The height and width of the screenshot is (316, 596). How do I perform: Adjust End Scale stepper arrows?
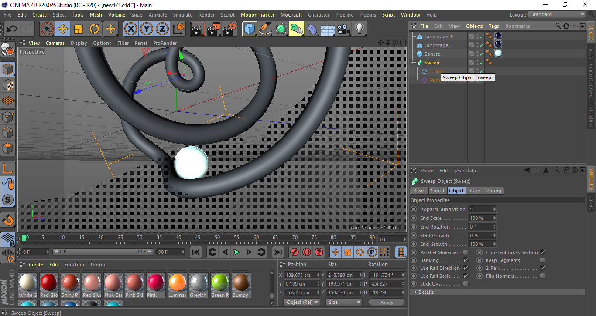coord(494,218)
